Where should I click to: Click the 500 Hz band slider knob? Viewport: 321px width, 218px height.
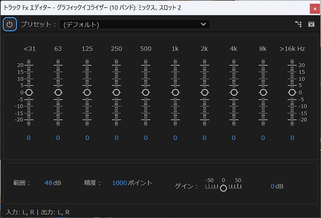[146, 92]
